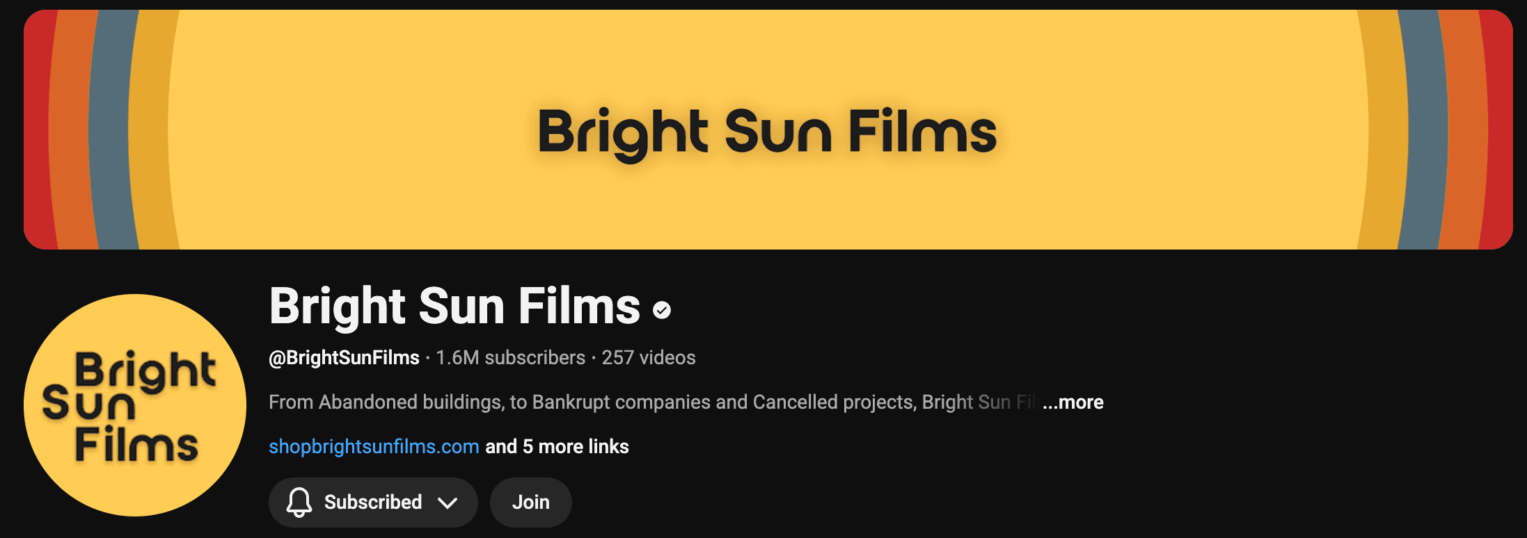Click the banner's black Bright Sun Films title
The height and width of the screenshot is (538, 1527).
pyautogui.click(x=767, y=132)
